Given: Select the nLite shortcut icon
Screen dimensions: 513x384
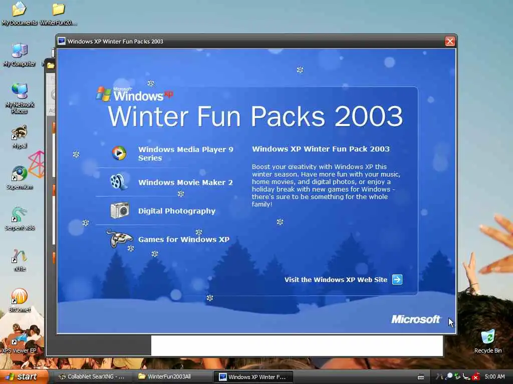Looking at the screenshot, I should click(x=20, y=260).
